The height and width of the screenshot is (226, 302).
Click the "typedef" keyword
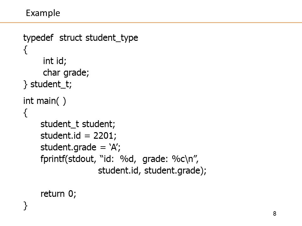[x=38, y=38]
